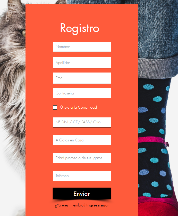Click the Teléfono input field
This screenshot has height=216, width=178.
click(82, 176)
